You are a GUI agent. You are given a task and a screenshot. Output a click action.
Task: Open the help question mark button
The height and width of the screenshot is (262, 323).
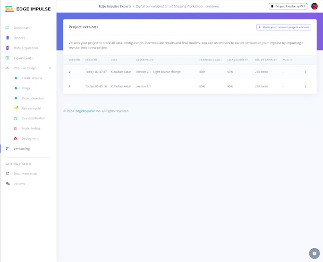(x=314, y=253)
